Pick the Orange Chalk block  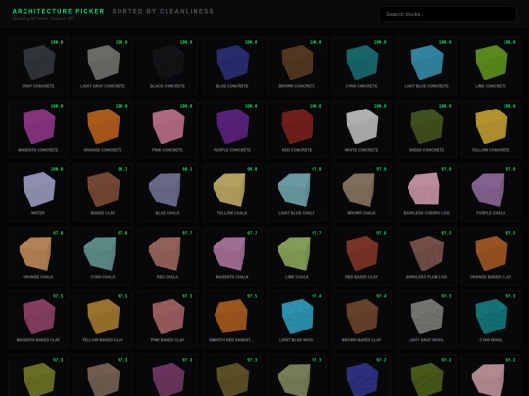coord(38,256)
